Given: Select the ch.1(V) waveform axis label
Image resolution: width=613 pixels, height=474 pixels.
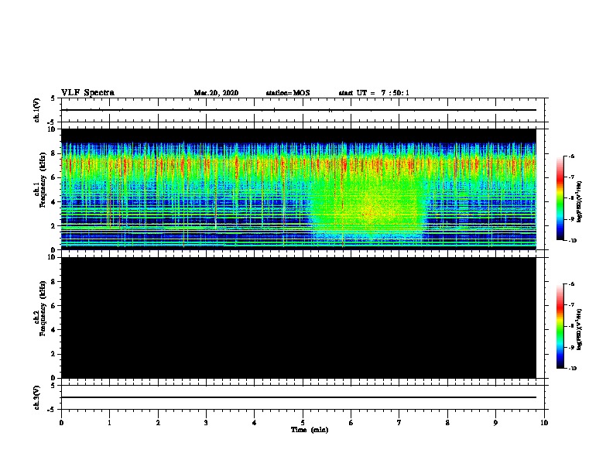Looking at the screenshot, I should tap(37, 110).
